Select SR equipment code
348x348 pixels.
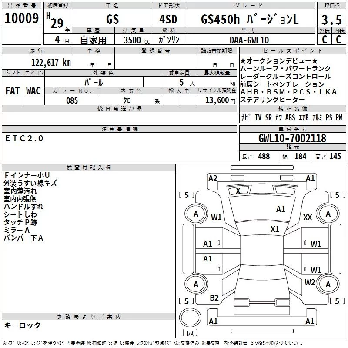click(268, 117)
